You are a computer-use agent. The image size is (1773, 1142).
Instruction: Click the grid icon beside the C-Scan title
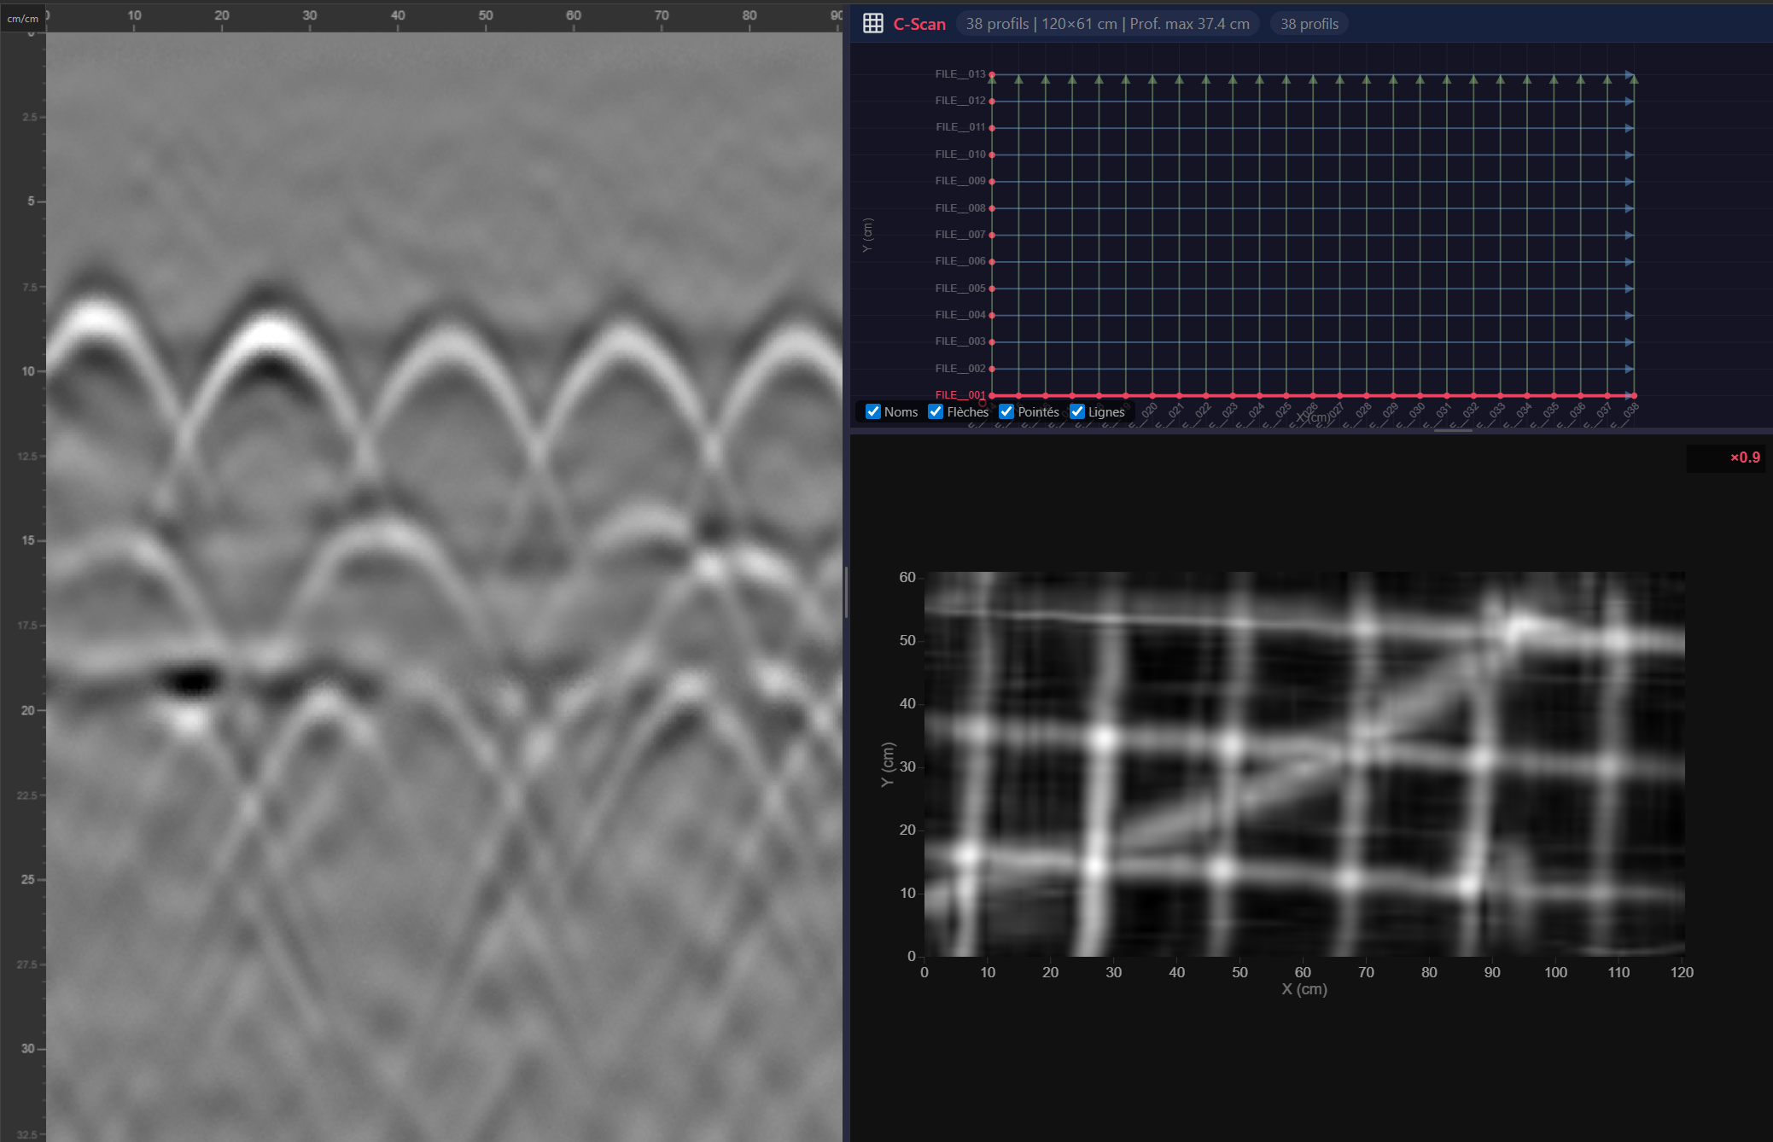pos(873,23)
